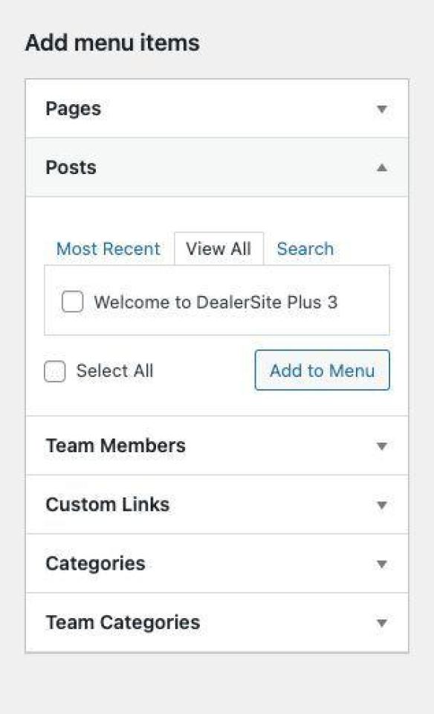Open the Search tab in Posts
This screenshot has width=434, height=714.
point(305,248)
